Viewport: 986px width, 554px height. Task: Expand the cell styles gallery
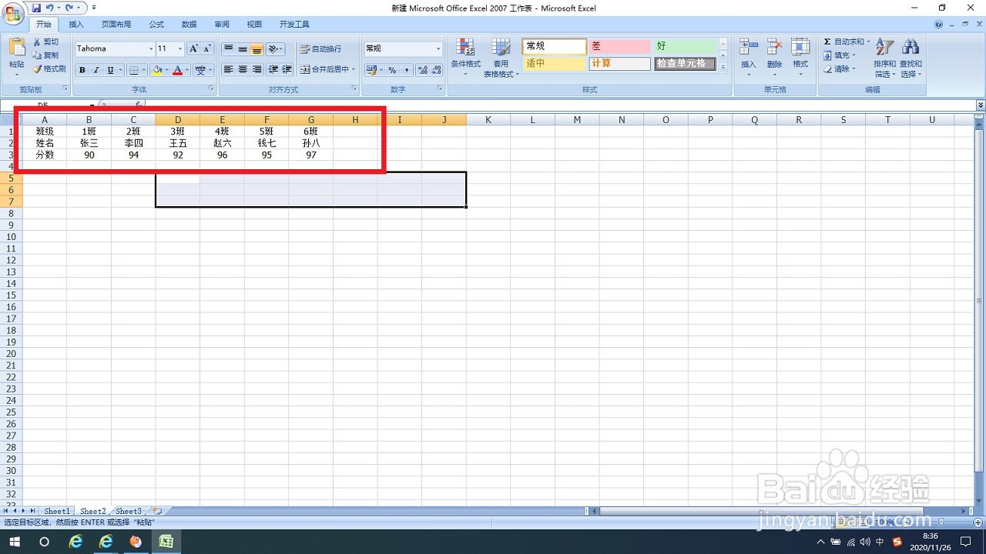(723, 67)
